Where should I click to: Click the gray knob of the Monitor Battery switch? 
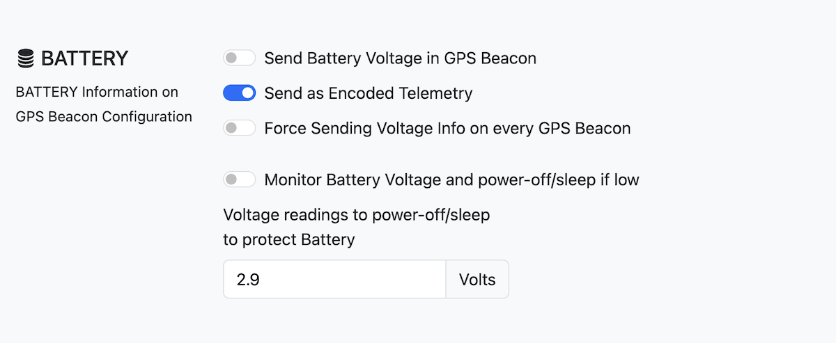point(232,180)
